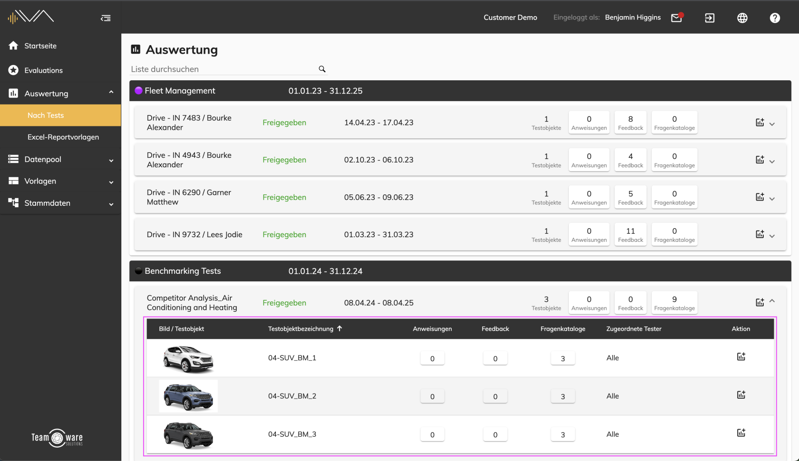The height and width of the screenshot is (461, 799).
Task: Click the Stammdaten hierarchy icon
Action: click(x=13, y=202)
